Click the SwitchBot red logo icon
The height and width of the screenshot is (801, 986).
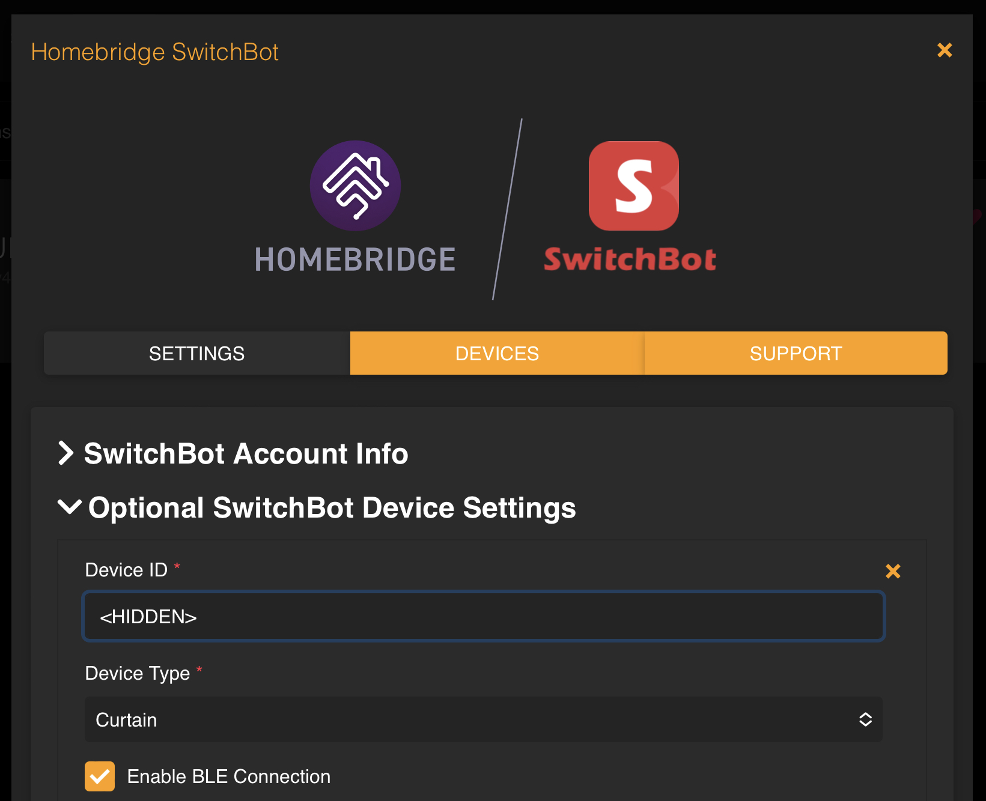[x=634, y=186]
